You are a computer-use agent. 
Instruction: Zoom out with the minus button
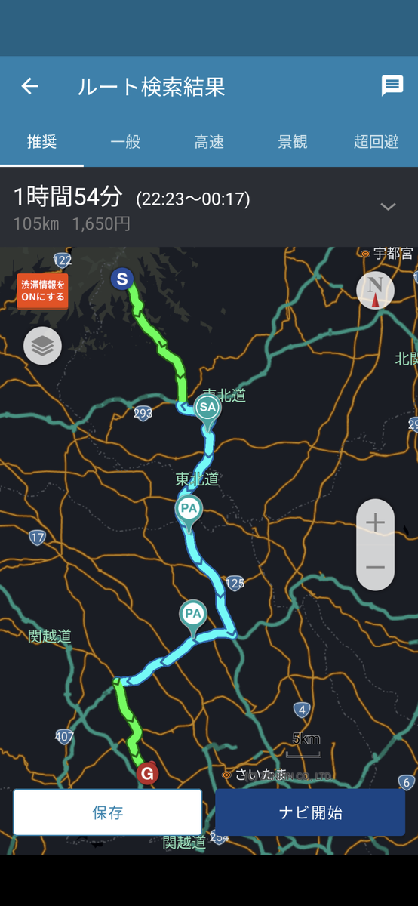click(375, 567)
